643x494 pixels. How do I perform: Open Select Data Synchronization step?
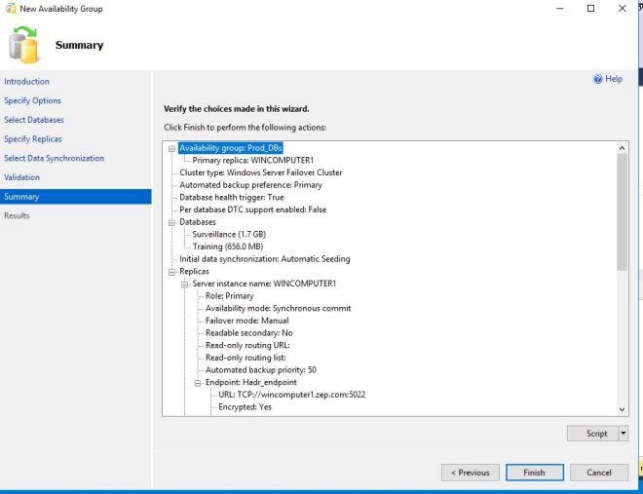[x=55, y=158]
